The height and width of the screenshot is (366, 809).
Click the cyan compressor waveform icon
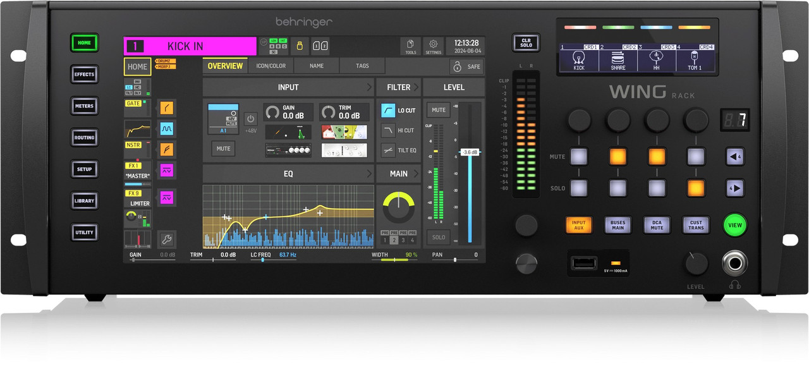click(167, 129)
